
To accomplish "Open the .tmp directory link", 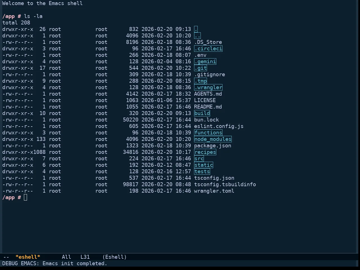I will (x=201, y=81).
